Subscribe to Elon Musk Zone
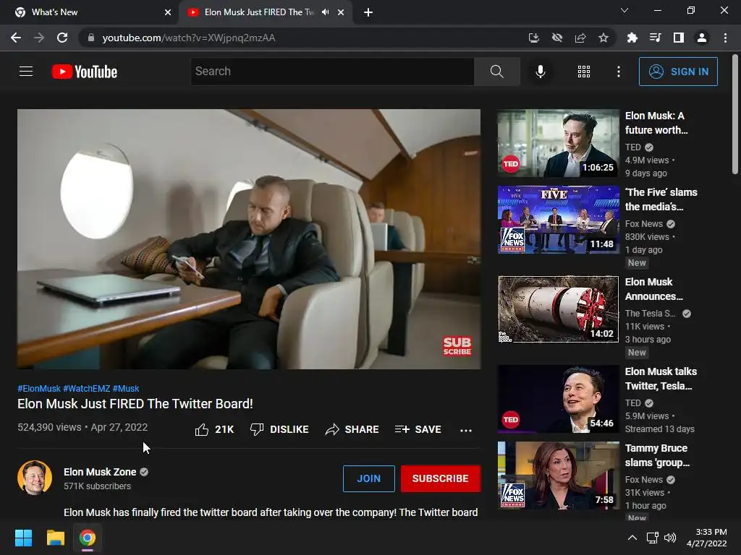The image size is (741, 555). pyautogui.click(x=441, y=478)
